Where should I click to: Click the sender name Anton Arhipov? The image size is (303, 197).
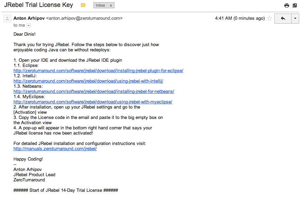[x=29, y=18]
